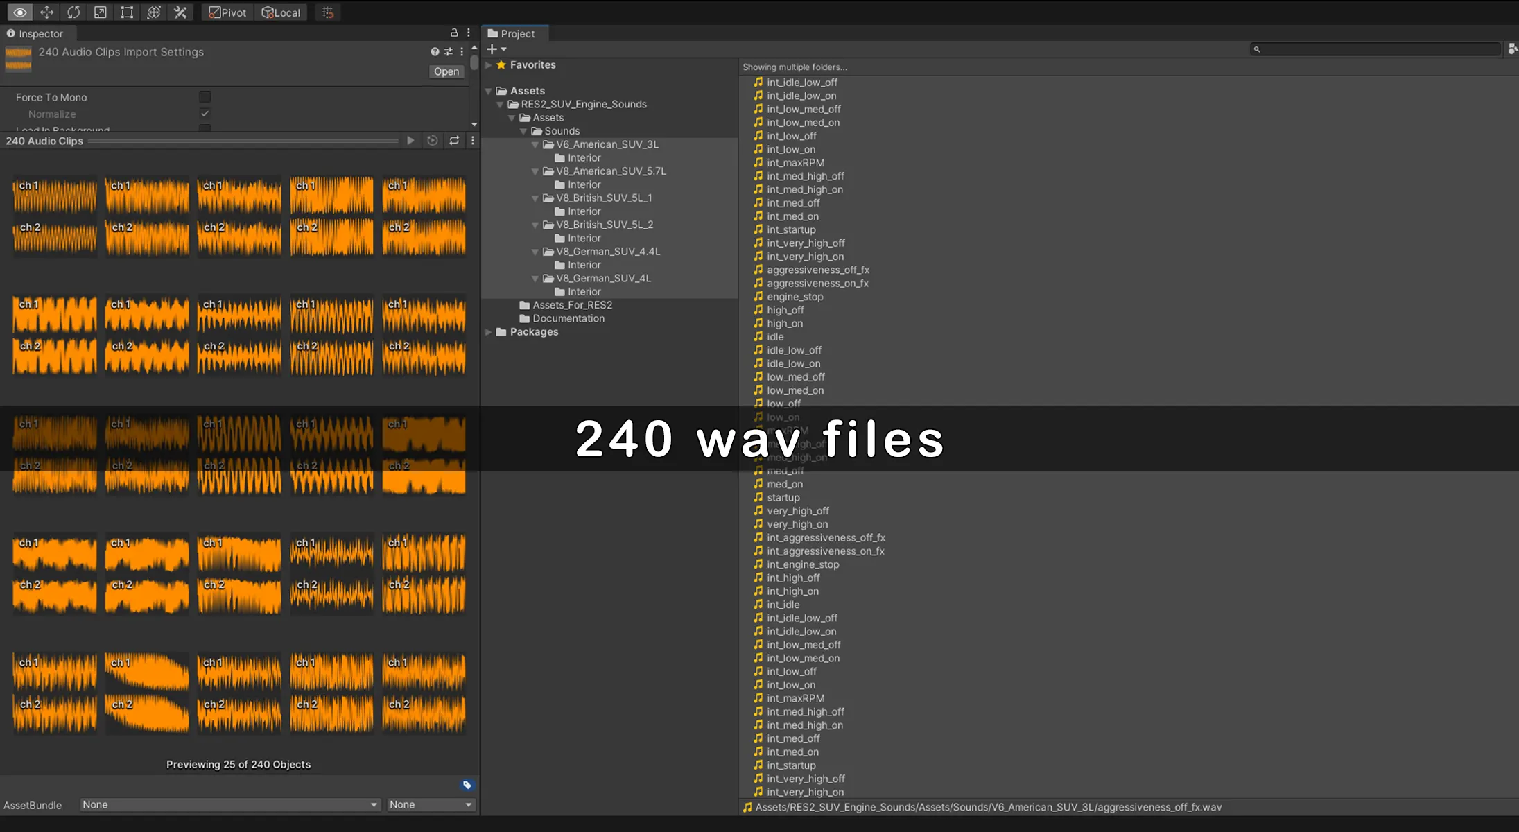The width and height of the screenshot is (1519, 832).
Task: Select the Rect transform tool
Action: [x=127, y=12]
